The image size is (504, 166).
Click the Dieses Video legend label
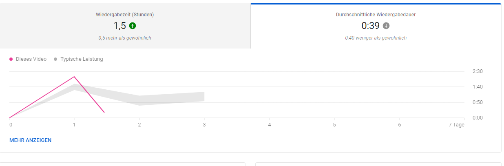click(x=31, y=59)
